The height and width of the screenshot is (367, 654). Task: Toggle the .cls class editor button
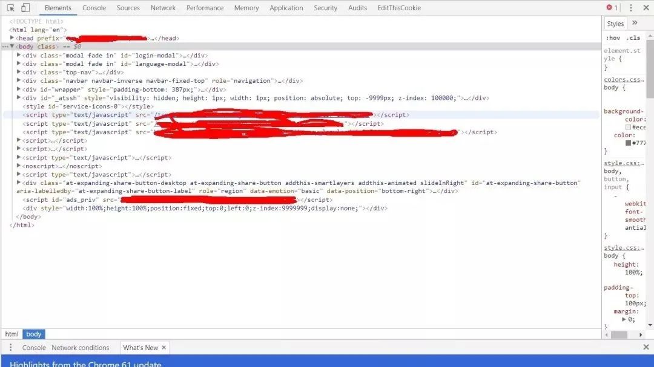(x=634, y=37)
